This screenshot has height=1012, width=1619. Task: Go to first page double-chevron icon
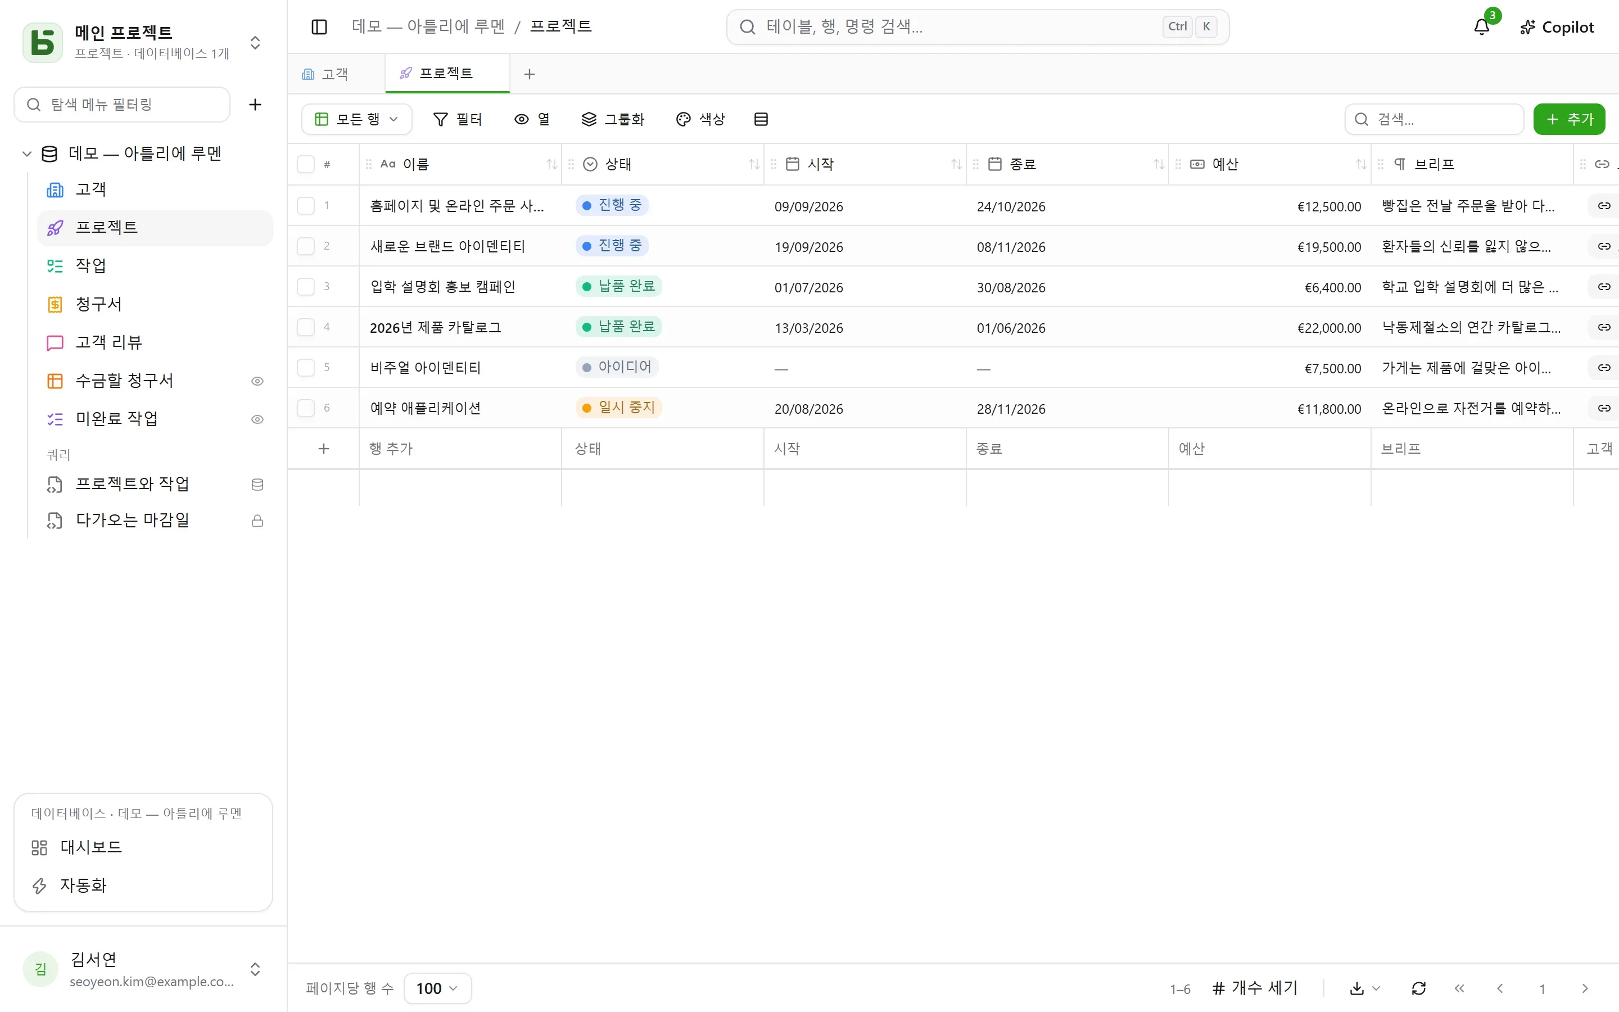coord(1459,988)
